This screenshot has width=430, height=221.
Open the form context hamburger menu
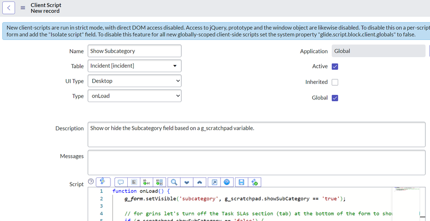[x=23, y=8]
